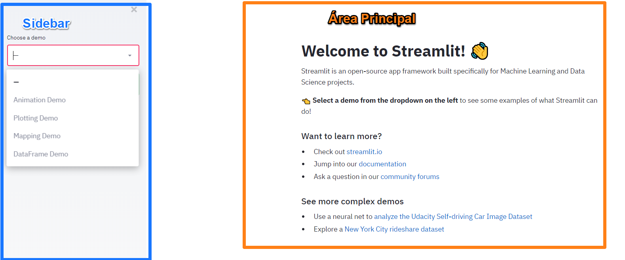
Task: Click the pointing hand emoji before Select a demo
Action: coord(306,101)
